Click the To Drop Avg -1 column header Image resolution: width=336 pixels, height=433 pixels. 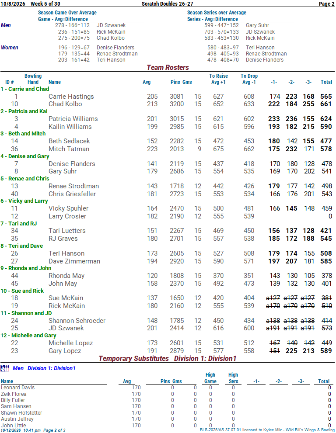click(249, 79)
